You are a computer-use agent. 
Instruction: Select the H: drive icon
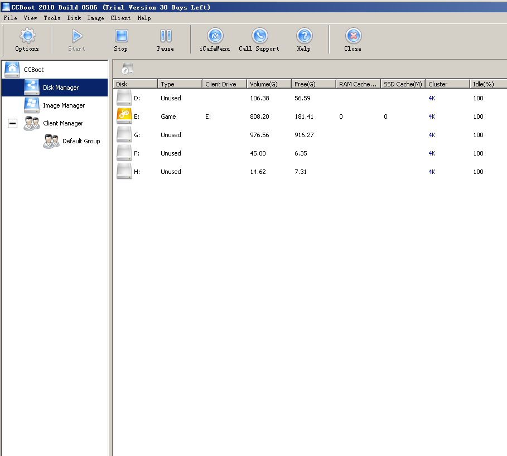tap(124, 172)
